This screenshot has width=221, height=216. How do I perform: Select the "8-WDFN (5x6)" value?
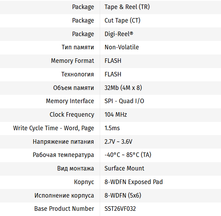pos(123,196)
